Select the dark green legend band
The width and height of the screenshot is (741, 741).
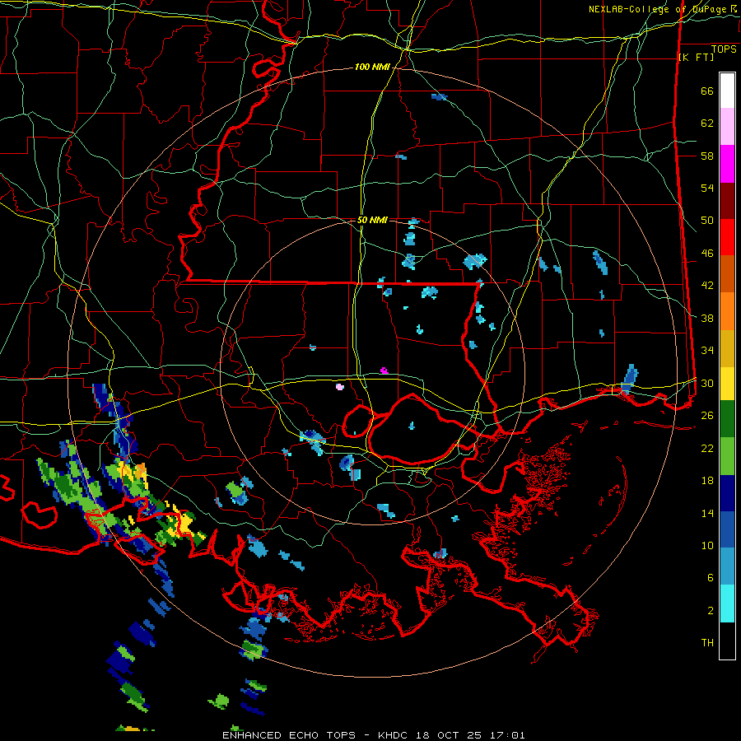pyautogui.click(x=727, y=419)
